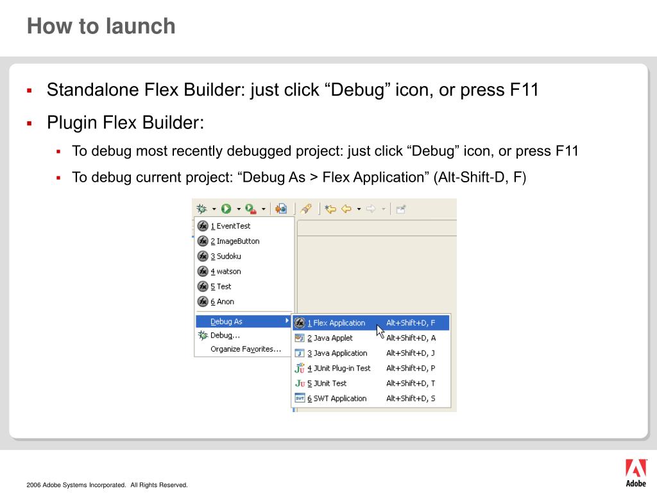
Task: Select 6 Anon from debug history
Action: tap(244, 302)
